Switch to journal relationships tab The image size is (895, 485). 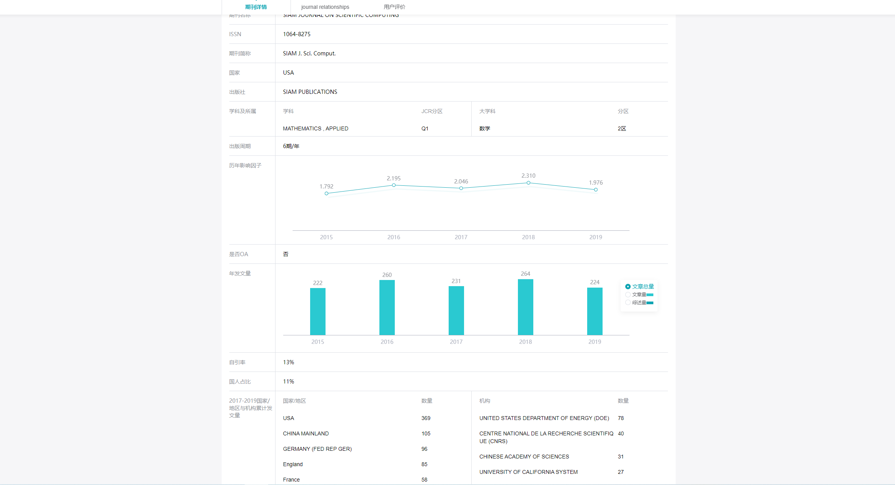tap(325, 7)
